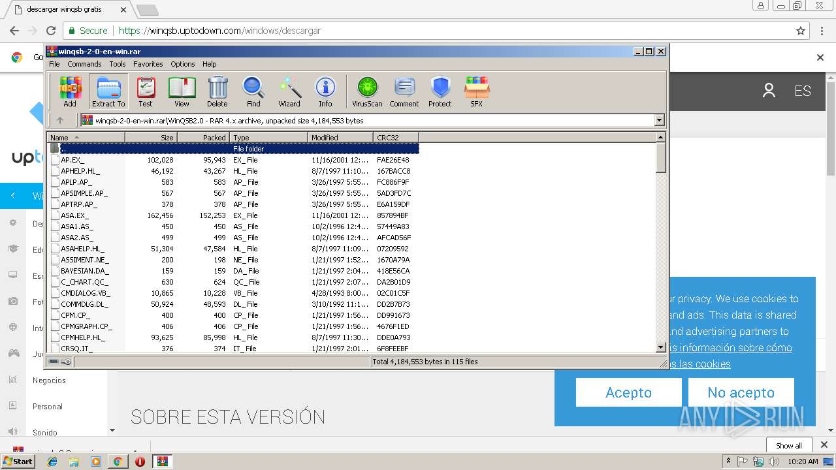Screen dimensions: 836x470
Task: Select the ASA.EX_ file
Action: point(233,215)
